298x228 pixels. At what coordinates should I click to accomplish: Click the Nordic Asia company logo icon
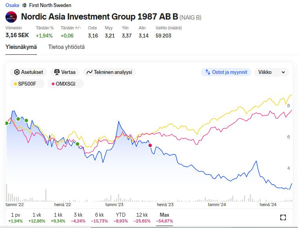pos(11,17)
